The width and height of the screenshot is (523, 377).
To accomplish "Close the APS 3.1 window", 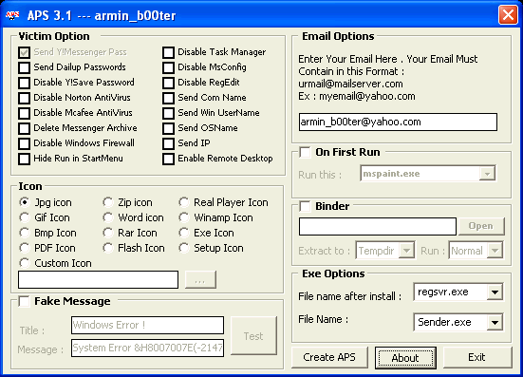I will pos(508,15).
